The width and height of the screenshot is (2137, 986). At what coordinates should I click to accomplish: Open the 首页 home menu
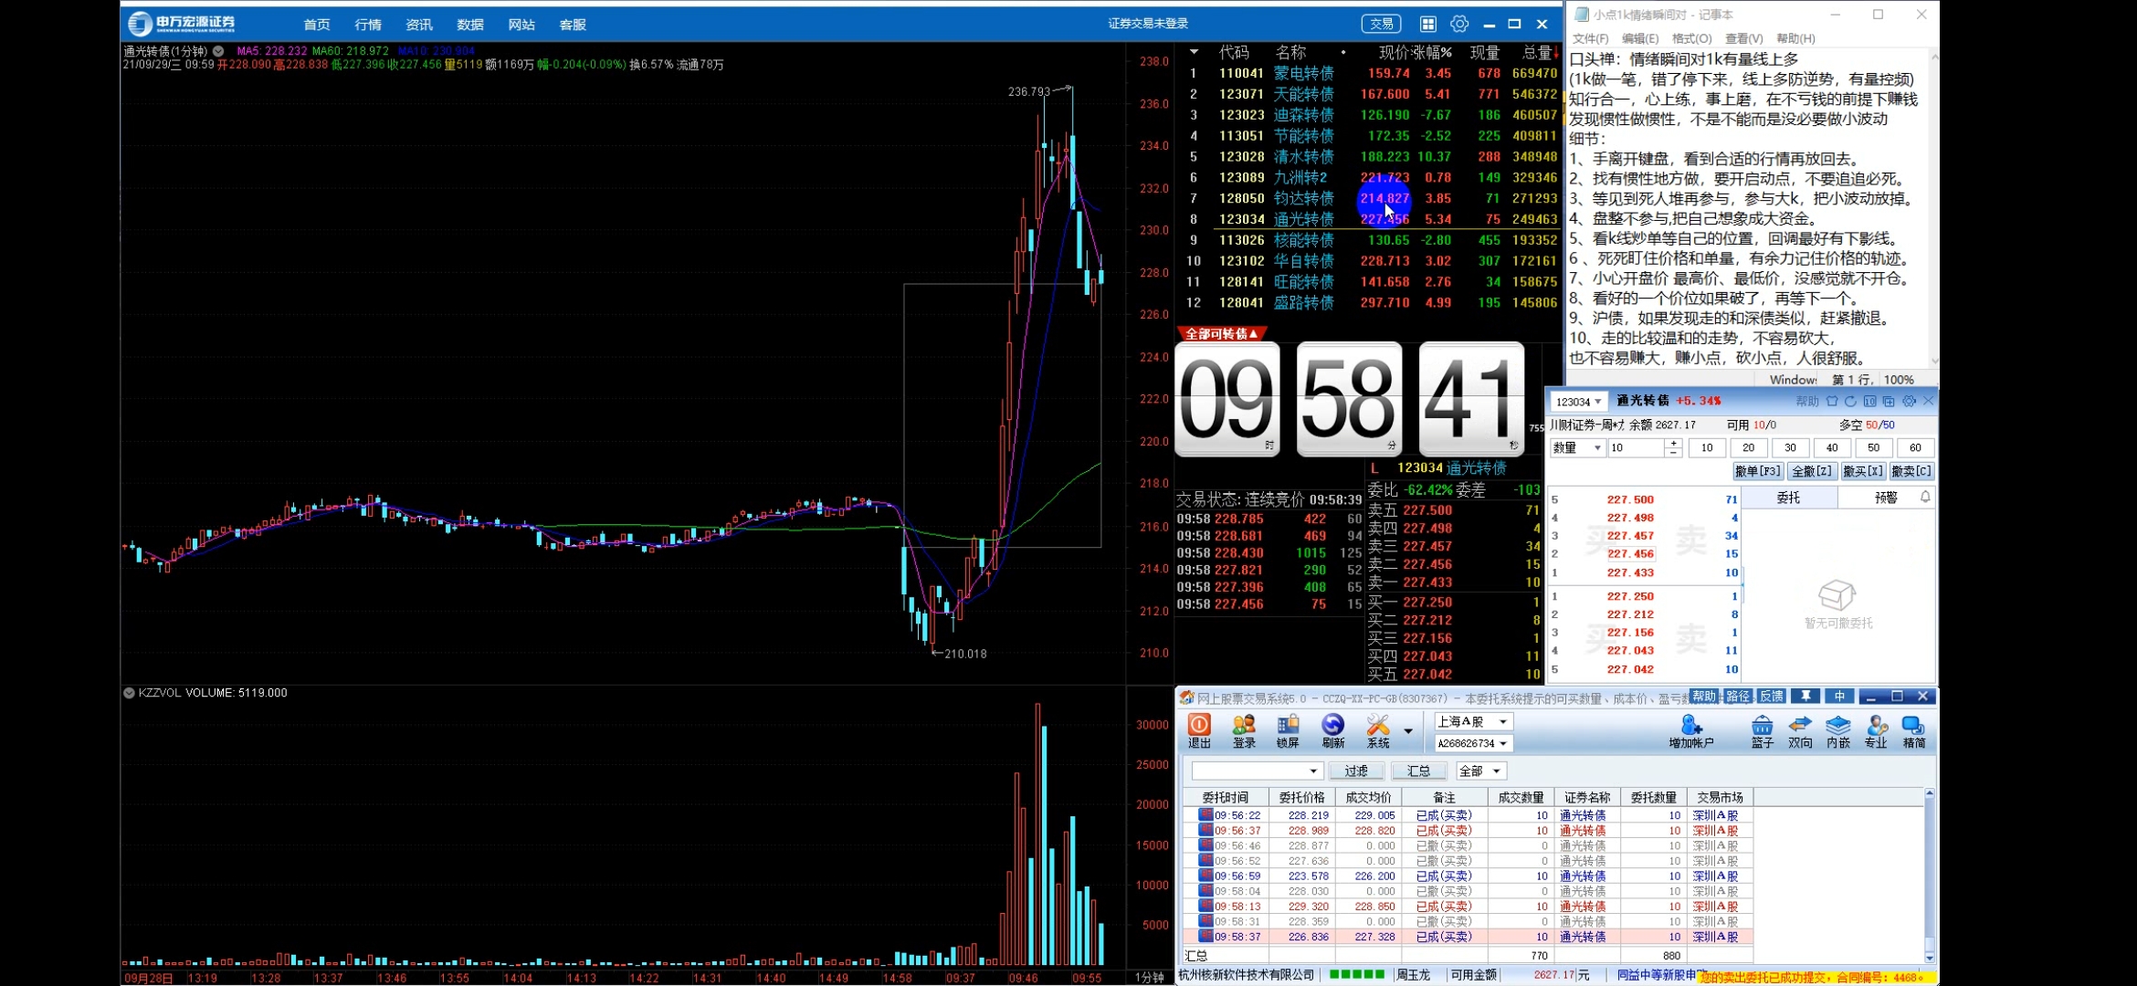click(317, 25)
